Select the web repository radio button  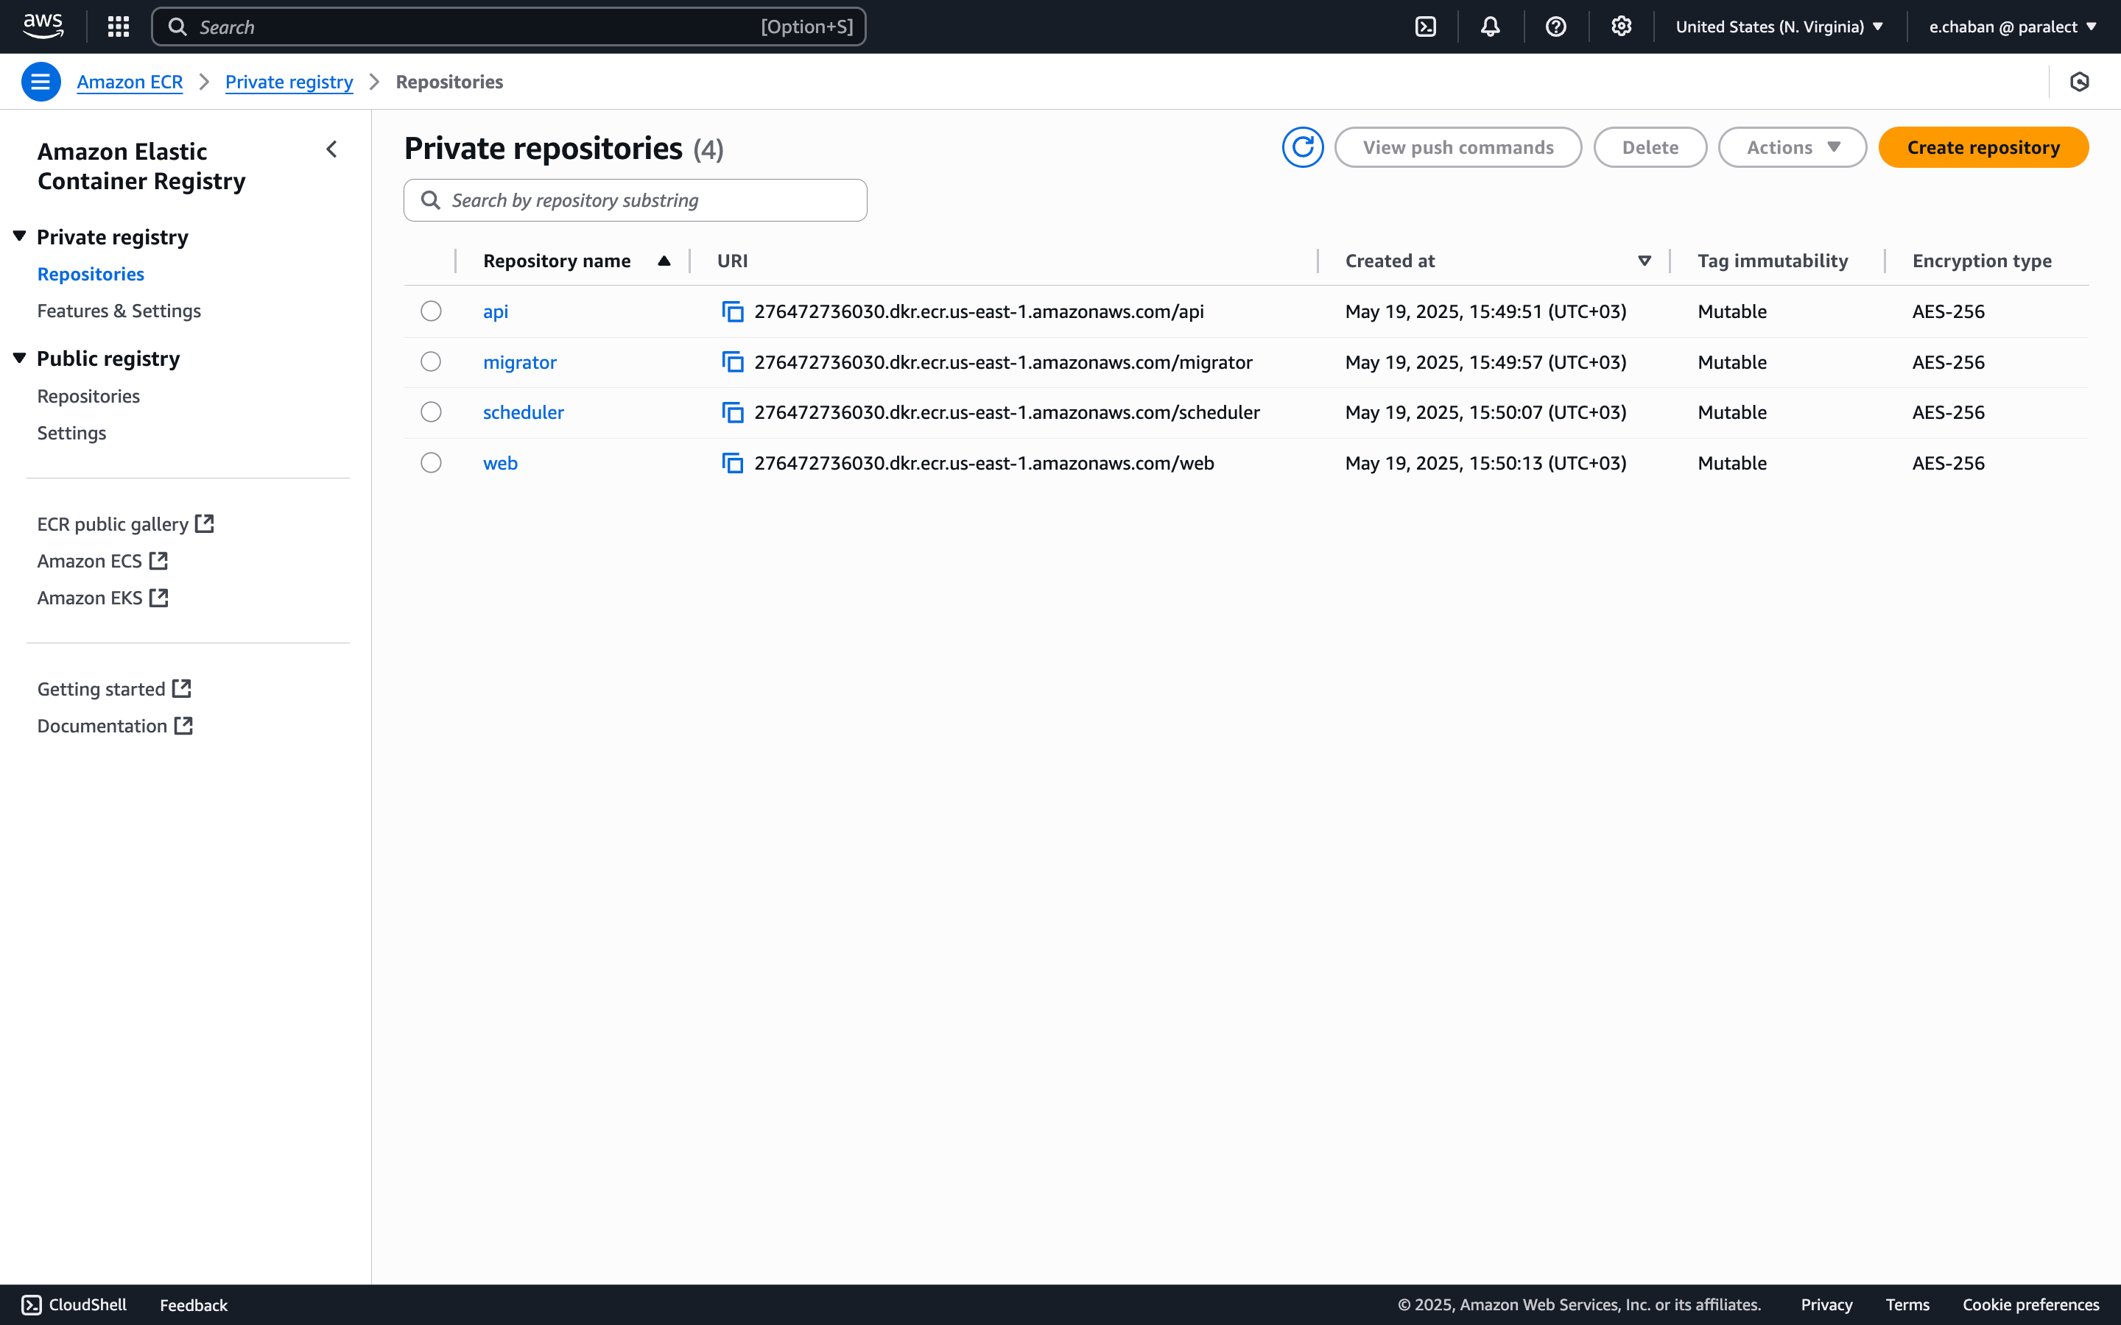click(430, 462)
